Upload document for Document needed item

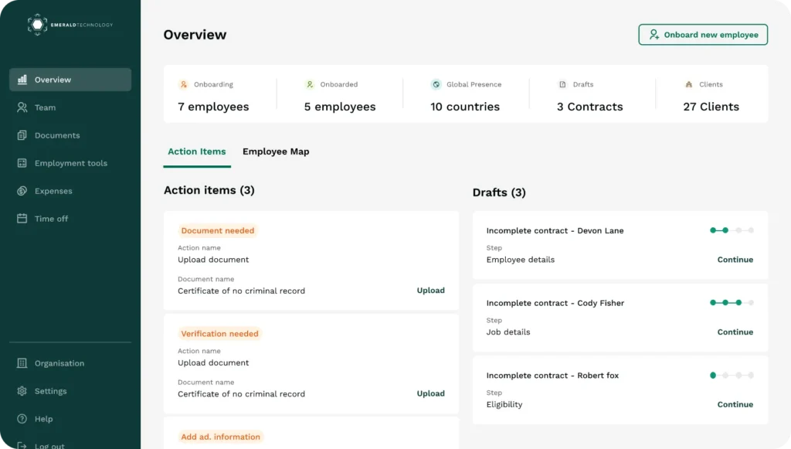coord(431,291)
